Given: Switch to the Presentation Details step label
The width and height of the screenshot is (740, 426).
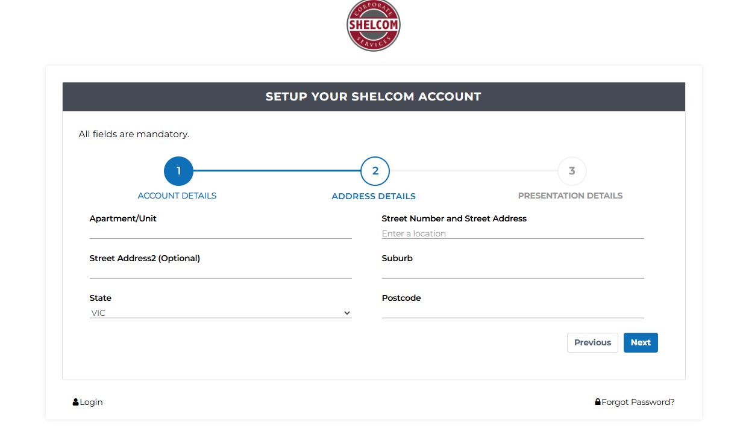Looking at the screenshot, I should pyautogui.click(x=570, y=196).
